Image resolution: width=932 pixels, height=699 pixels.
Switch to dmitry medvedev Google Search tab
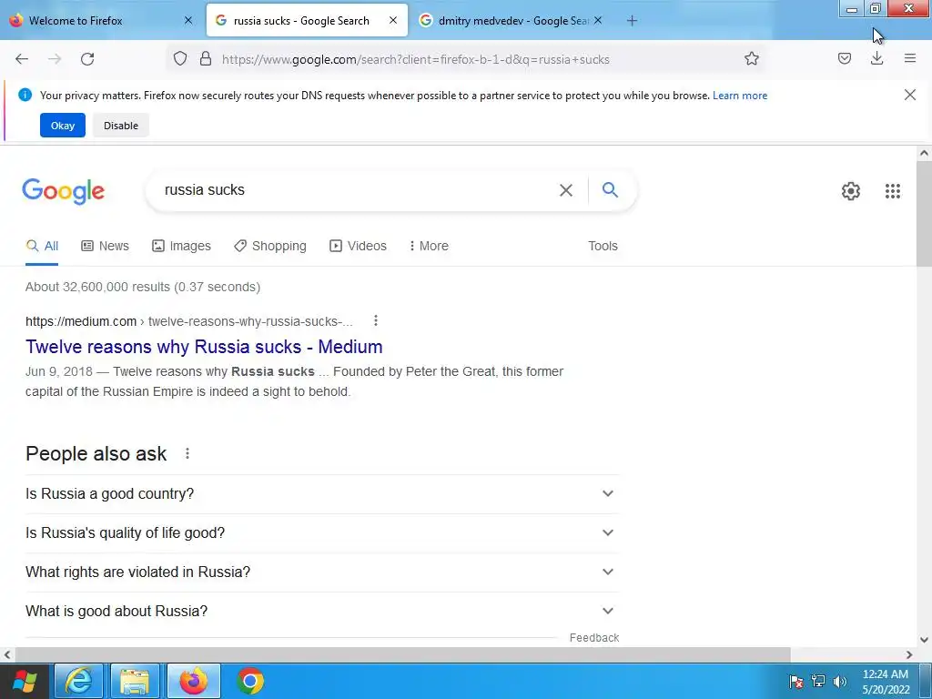[x=513, y=20]
